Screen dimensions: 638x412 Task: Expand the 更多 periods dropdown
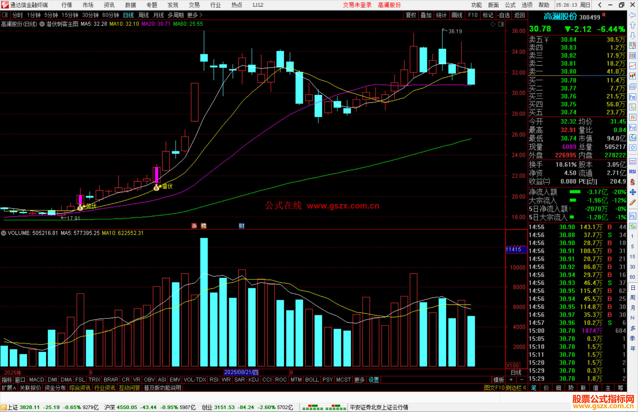(x=195, y=15)
